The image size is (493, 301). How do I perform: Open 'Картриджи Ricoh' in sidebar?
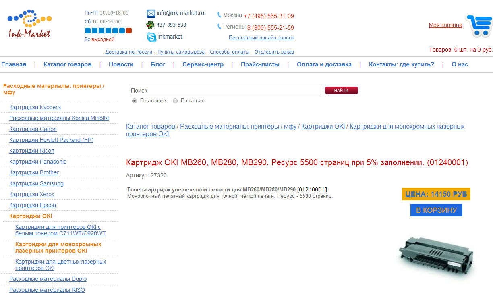(x=32, y=151)
